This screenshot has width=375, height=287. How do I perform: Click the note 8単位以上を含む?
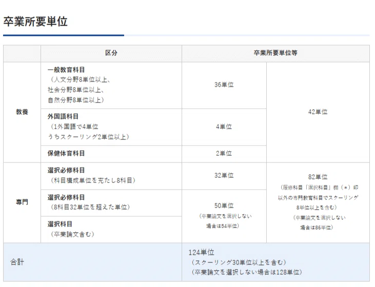tap(315, 208)
